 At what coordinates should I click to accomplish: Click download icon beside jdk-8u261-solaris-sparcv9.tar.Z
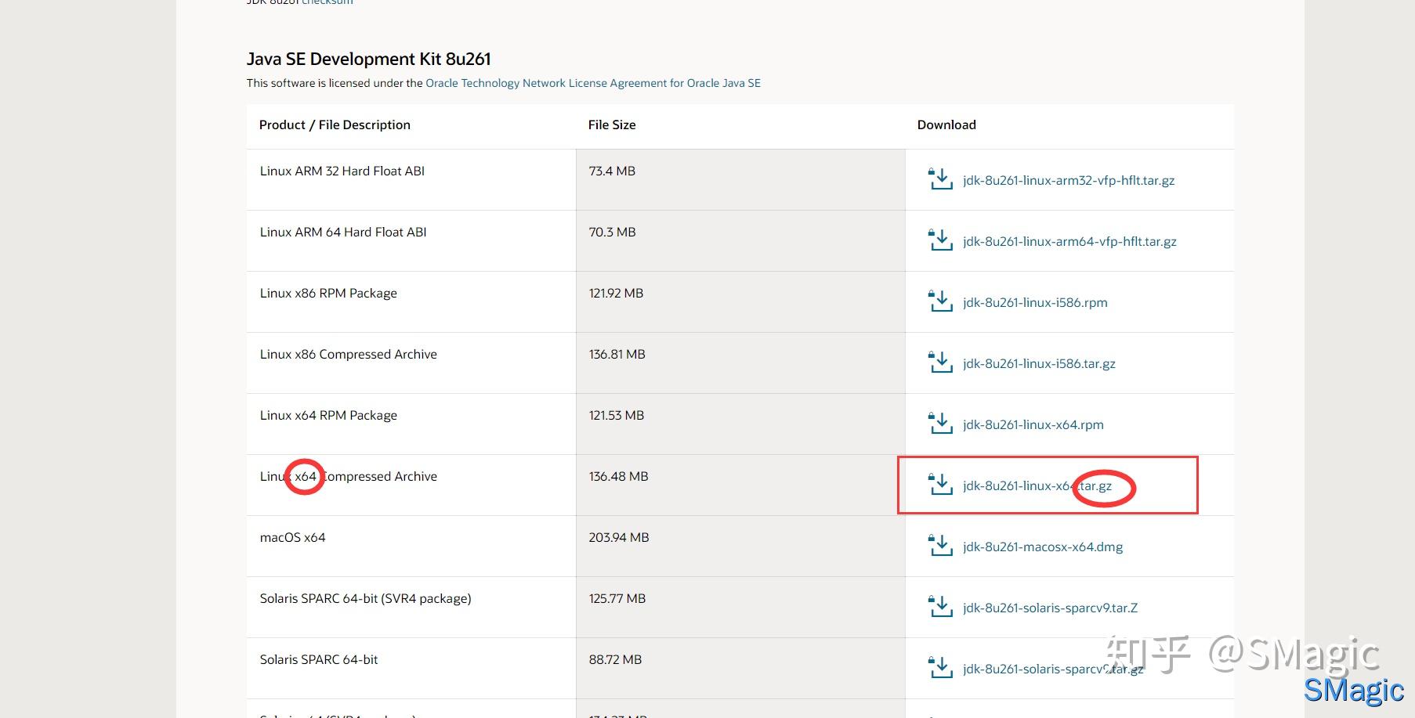point(940,607)
